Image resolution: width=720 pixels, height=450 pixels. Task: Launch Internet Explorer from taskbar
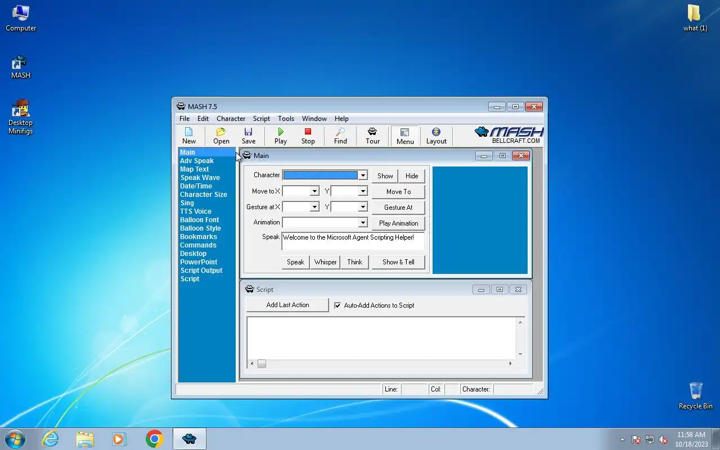coord(50,439)
